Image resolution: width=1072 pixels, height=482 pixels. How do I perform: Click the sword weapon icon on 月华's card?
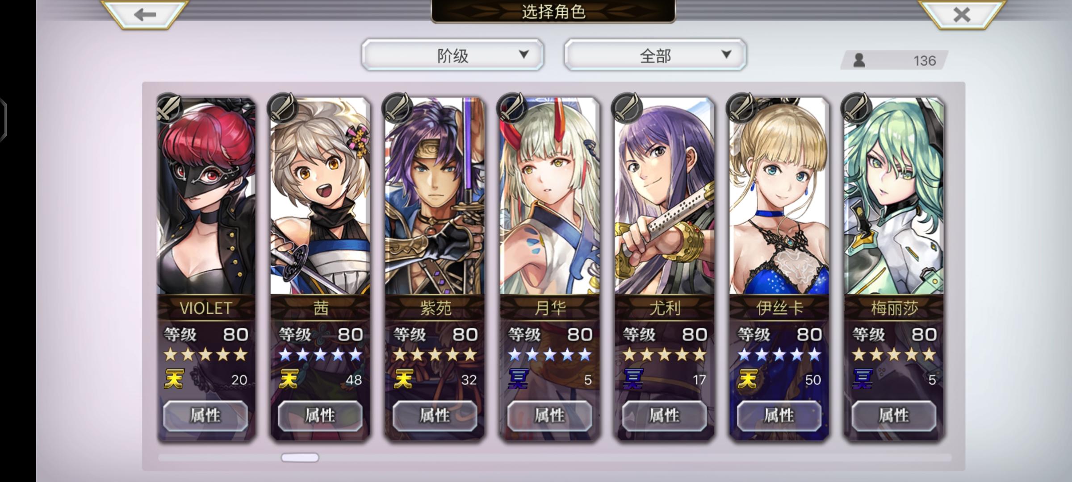pyautogui.click(x=512, y=108)
